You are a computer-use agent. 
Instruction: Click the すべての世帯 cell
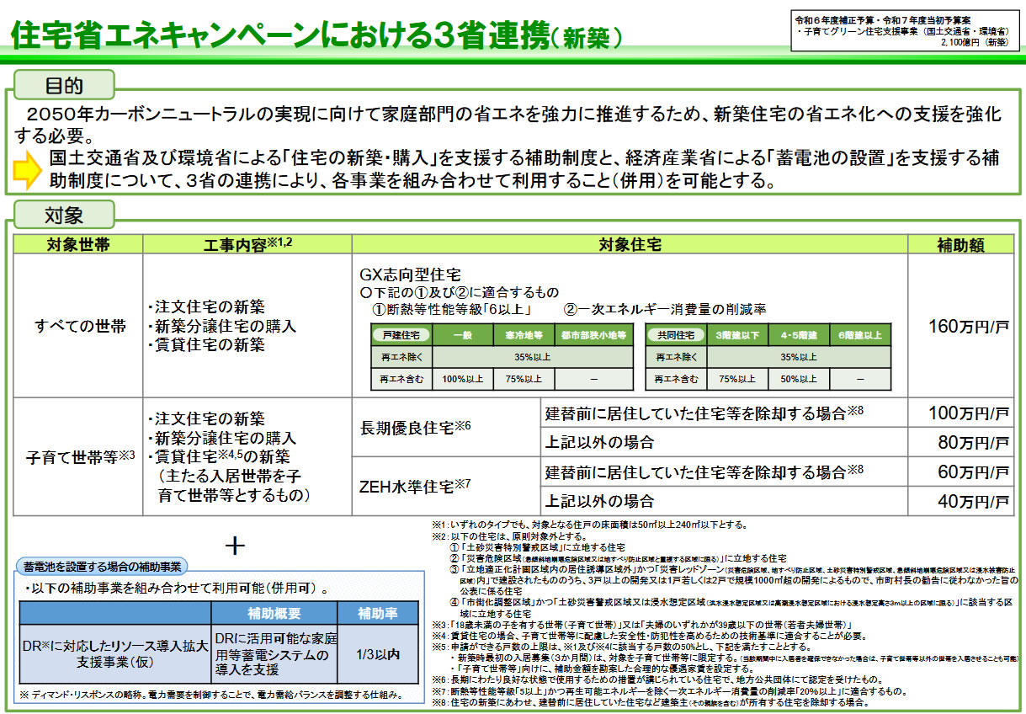point(77,326)
